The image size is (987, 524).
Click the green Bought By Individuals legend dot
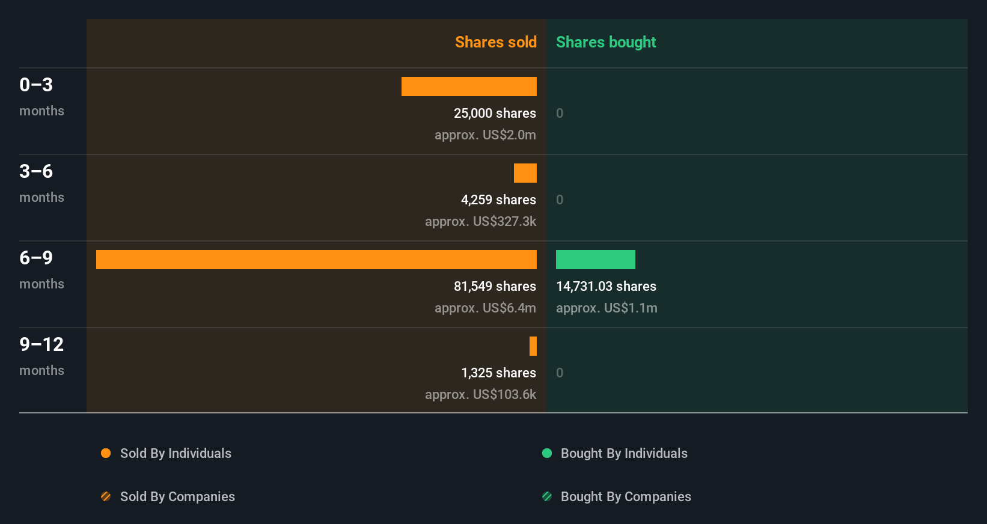point(547,453)
